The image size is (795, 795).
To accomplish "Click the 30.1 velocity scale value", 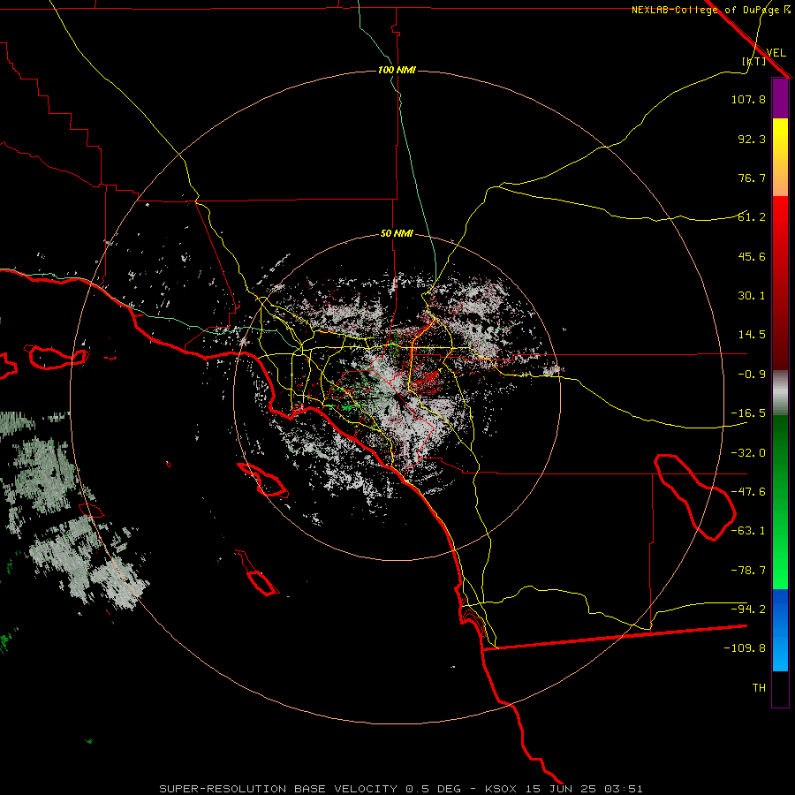I will pos(752,296).
